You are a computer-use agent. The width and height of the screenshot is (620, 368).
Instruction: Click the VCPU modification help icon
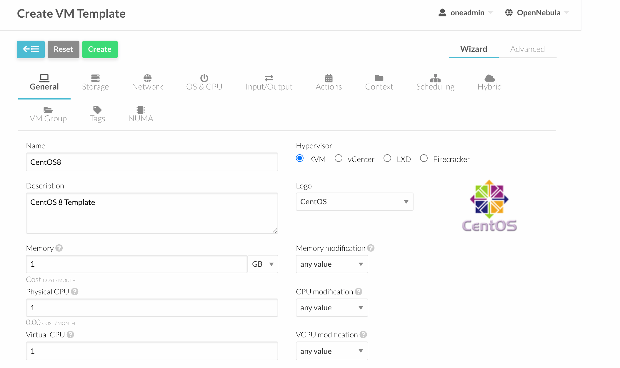point(363,335)
